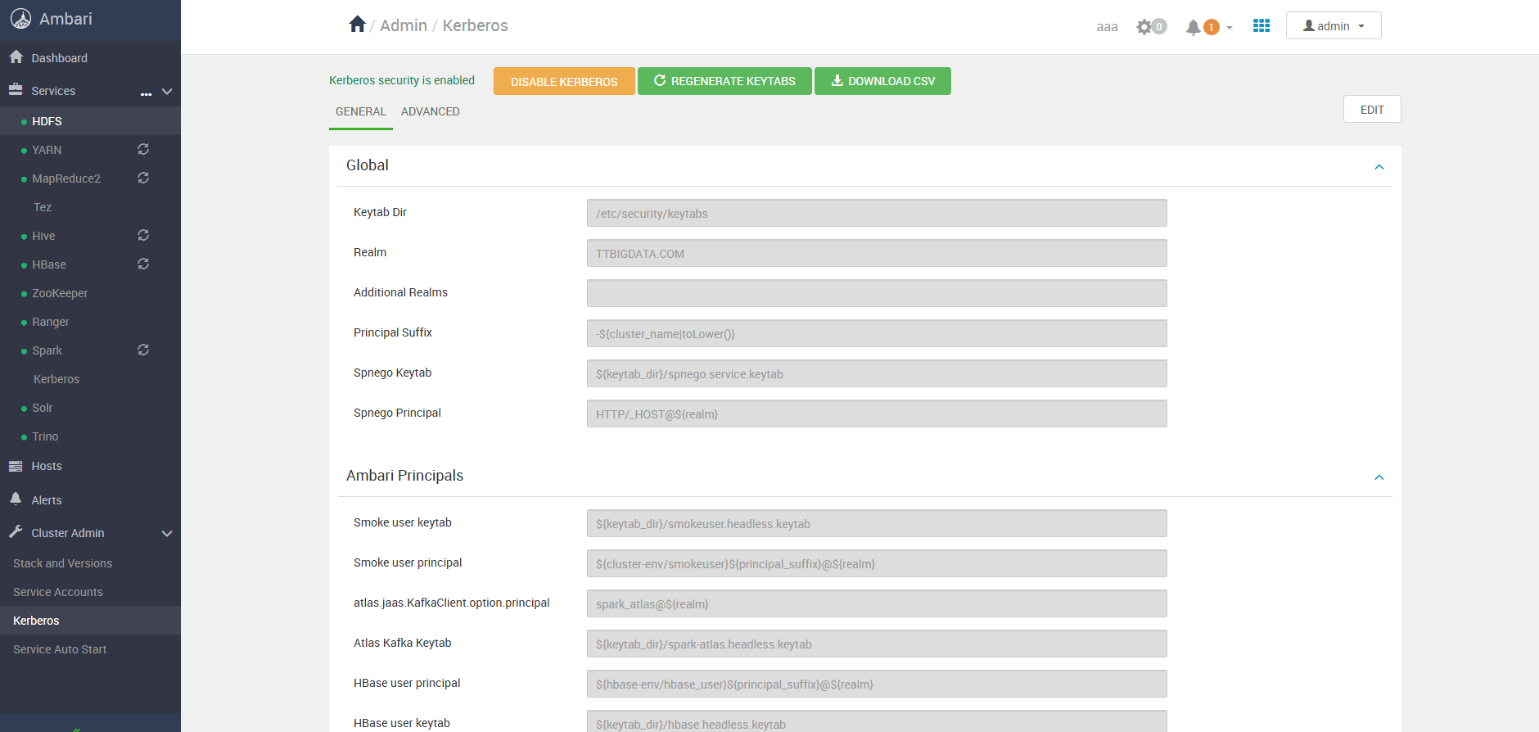1539x732 pixels.
Task: Open the views grid icon
Action: pos(1261,26)
